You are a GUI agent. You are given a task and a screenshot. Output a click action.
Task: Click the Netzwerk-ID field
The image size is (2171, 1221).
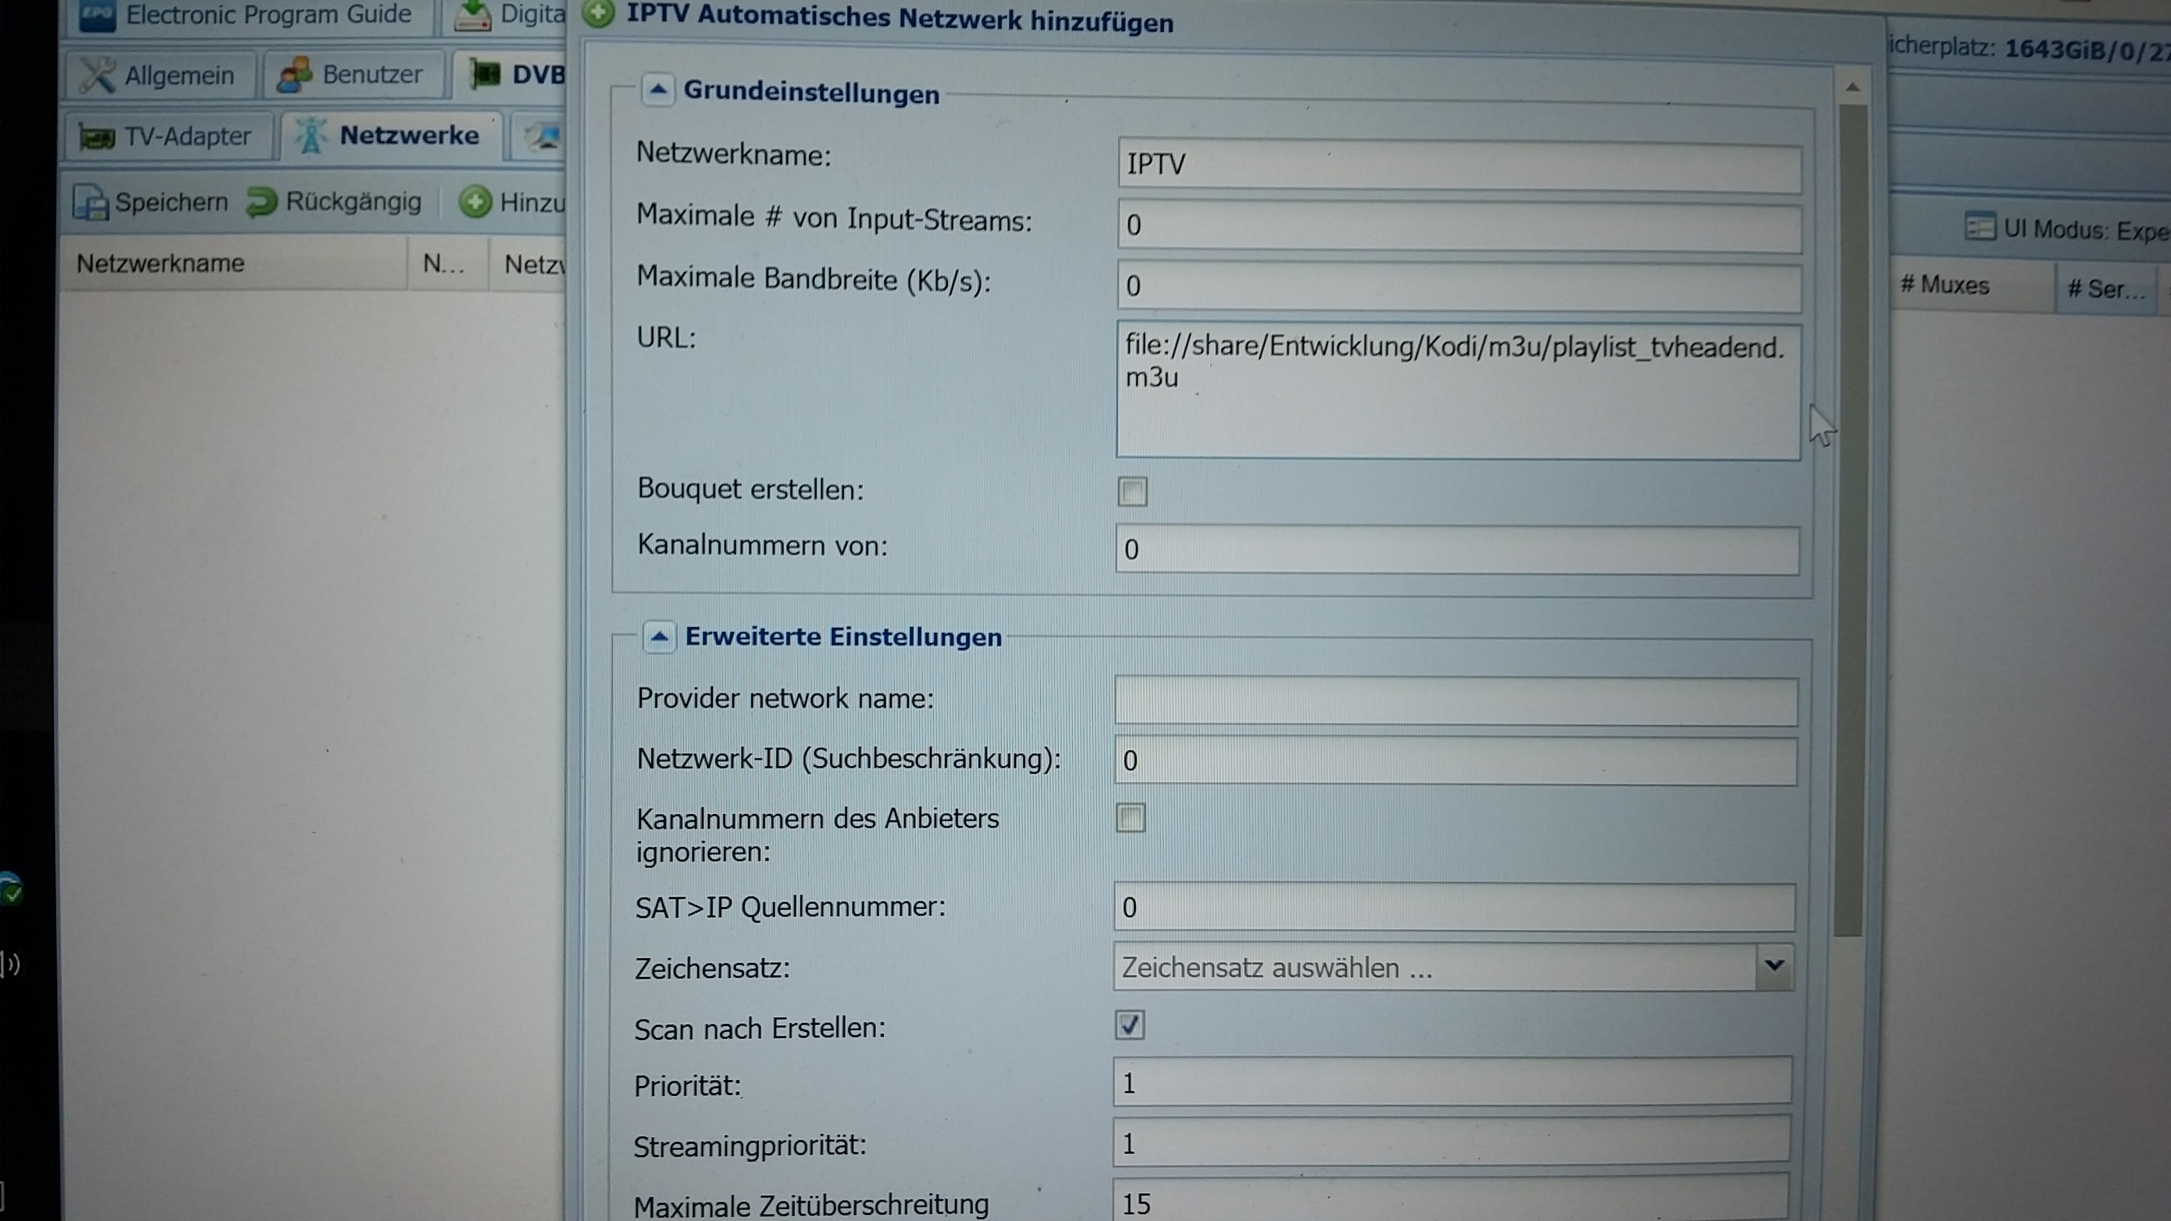click(x=1455, y=761)
